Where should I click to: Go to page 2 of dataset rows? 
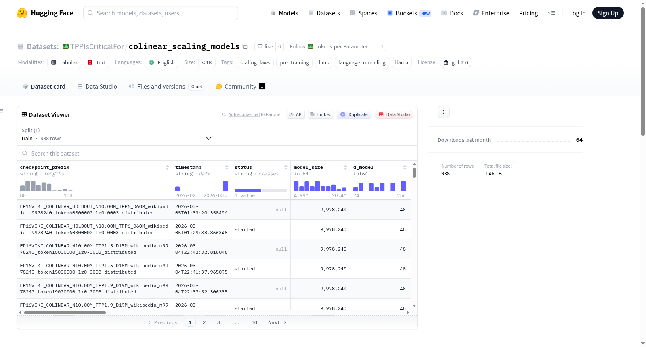(x=204, y=322)
